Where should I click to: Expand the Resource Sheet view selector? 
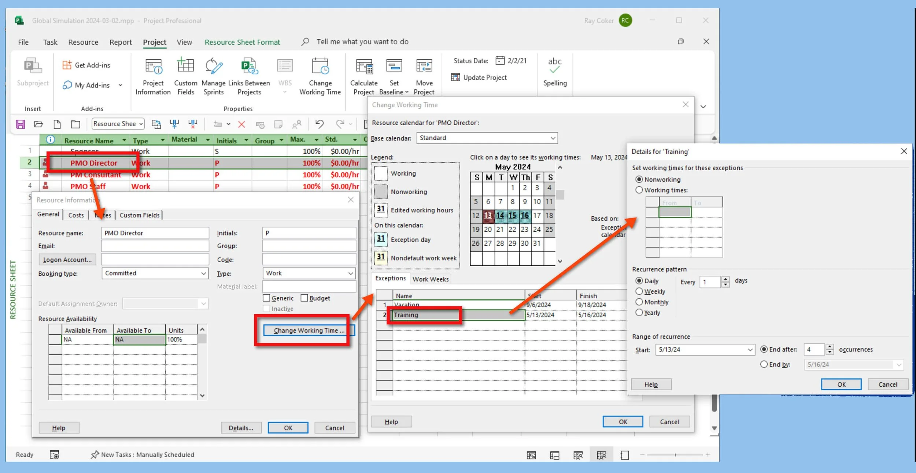(x=141, y=124)
